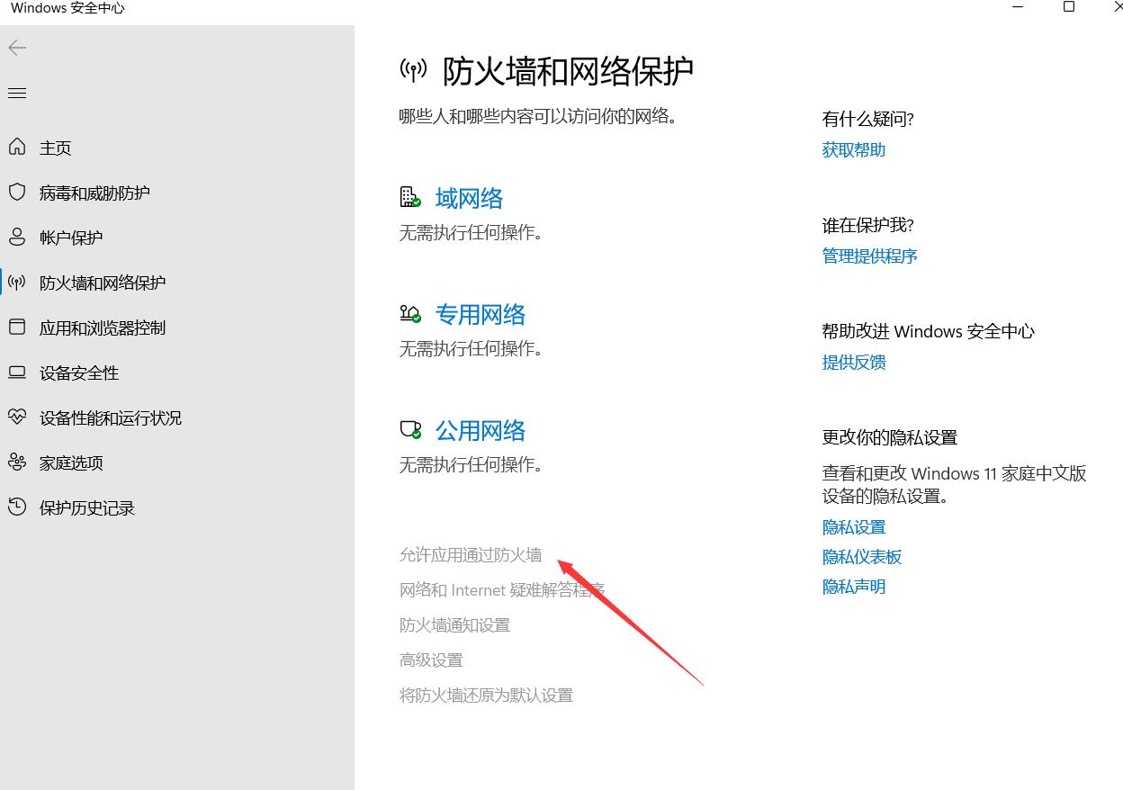The image size is (1123, 790).
Task: Click 帮助改进 Windows 安全中心 heading
Action: pyautogui.click(x=929, y=331)
